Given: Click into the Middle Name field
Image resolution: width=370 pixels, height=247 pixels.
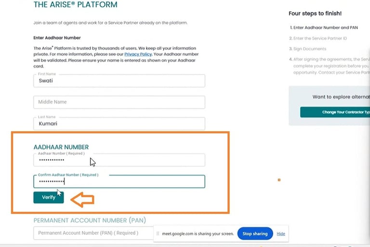Looking at the screenshot, I should click(x=119, y=102).
